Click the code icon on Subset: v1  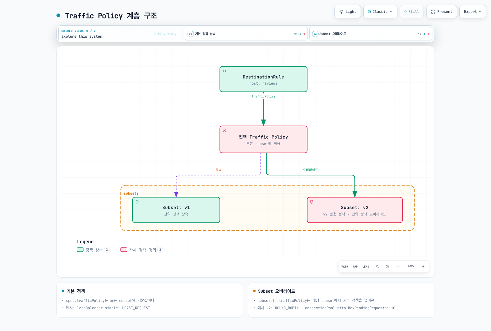(x=137, y=202)
